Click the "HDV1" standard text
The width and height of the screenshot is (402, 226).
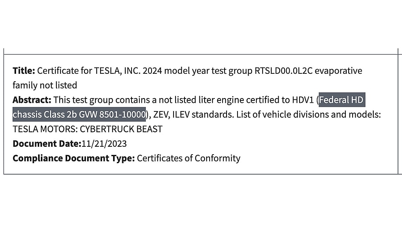[303, 100]
